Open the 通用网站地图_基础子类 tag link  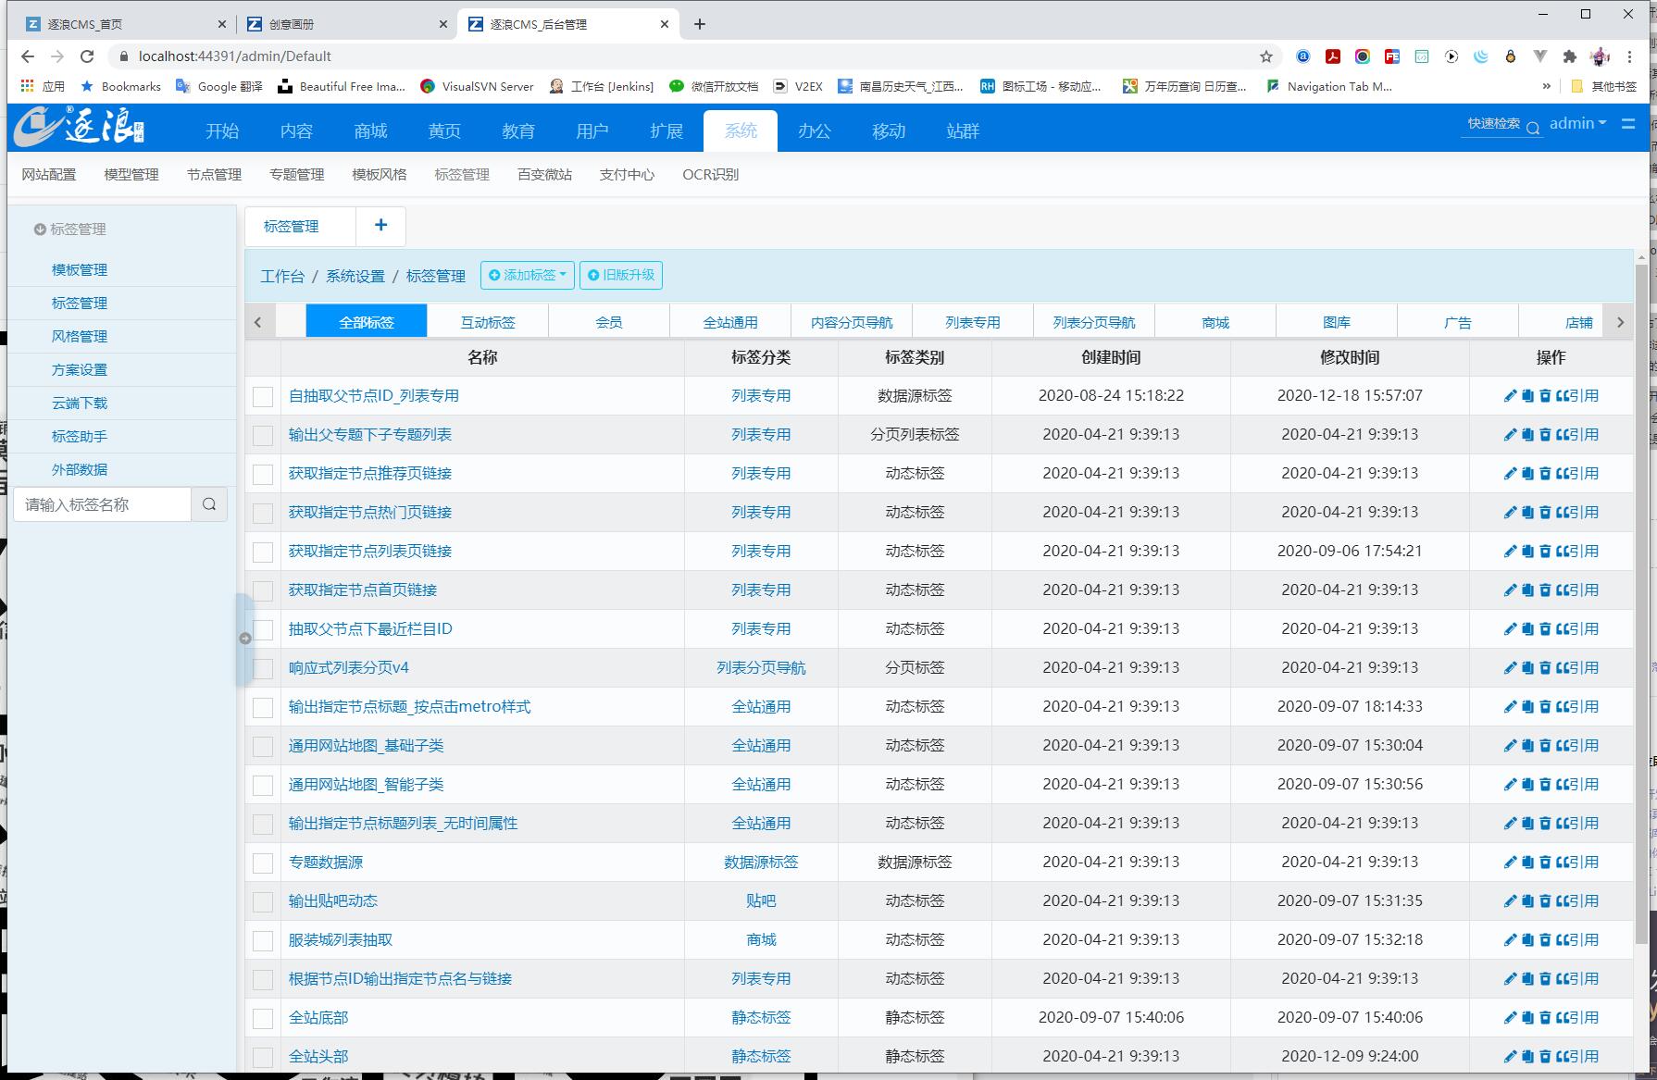click(365, 745)
